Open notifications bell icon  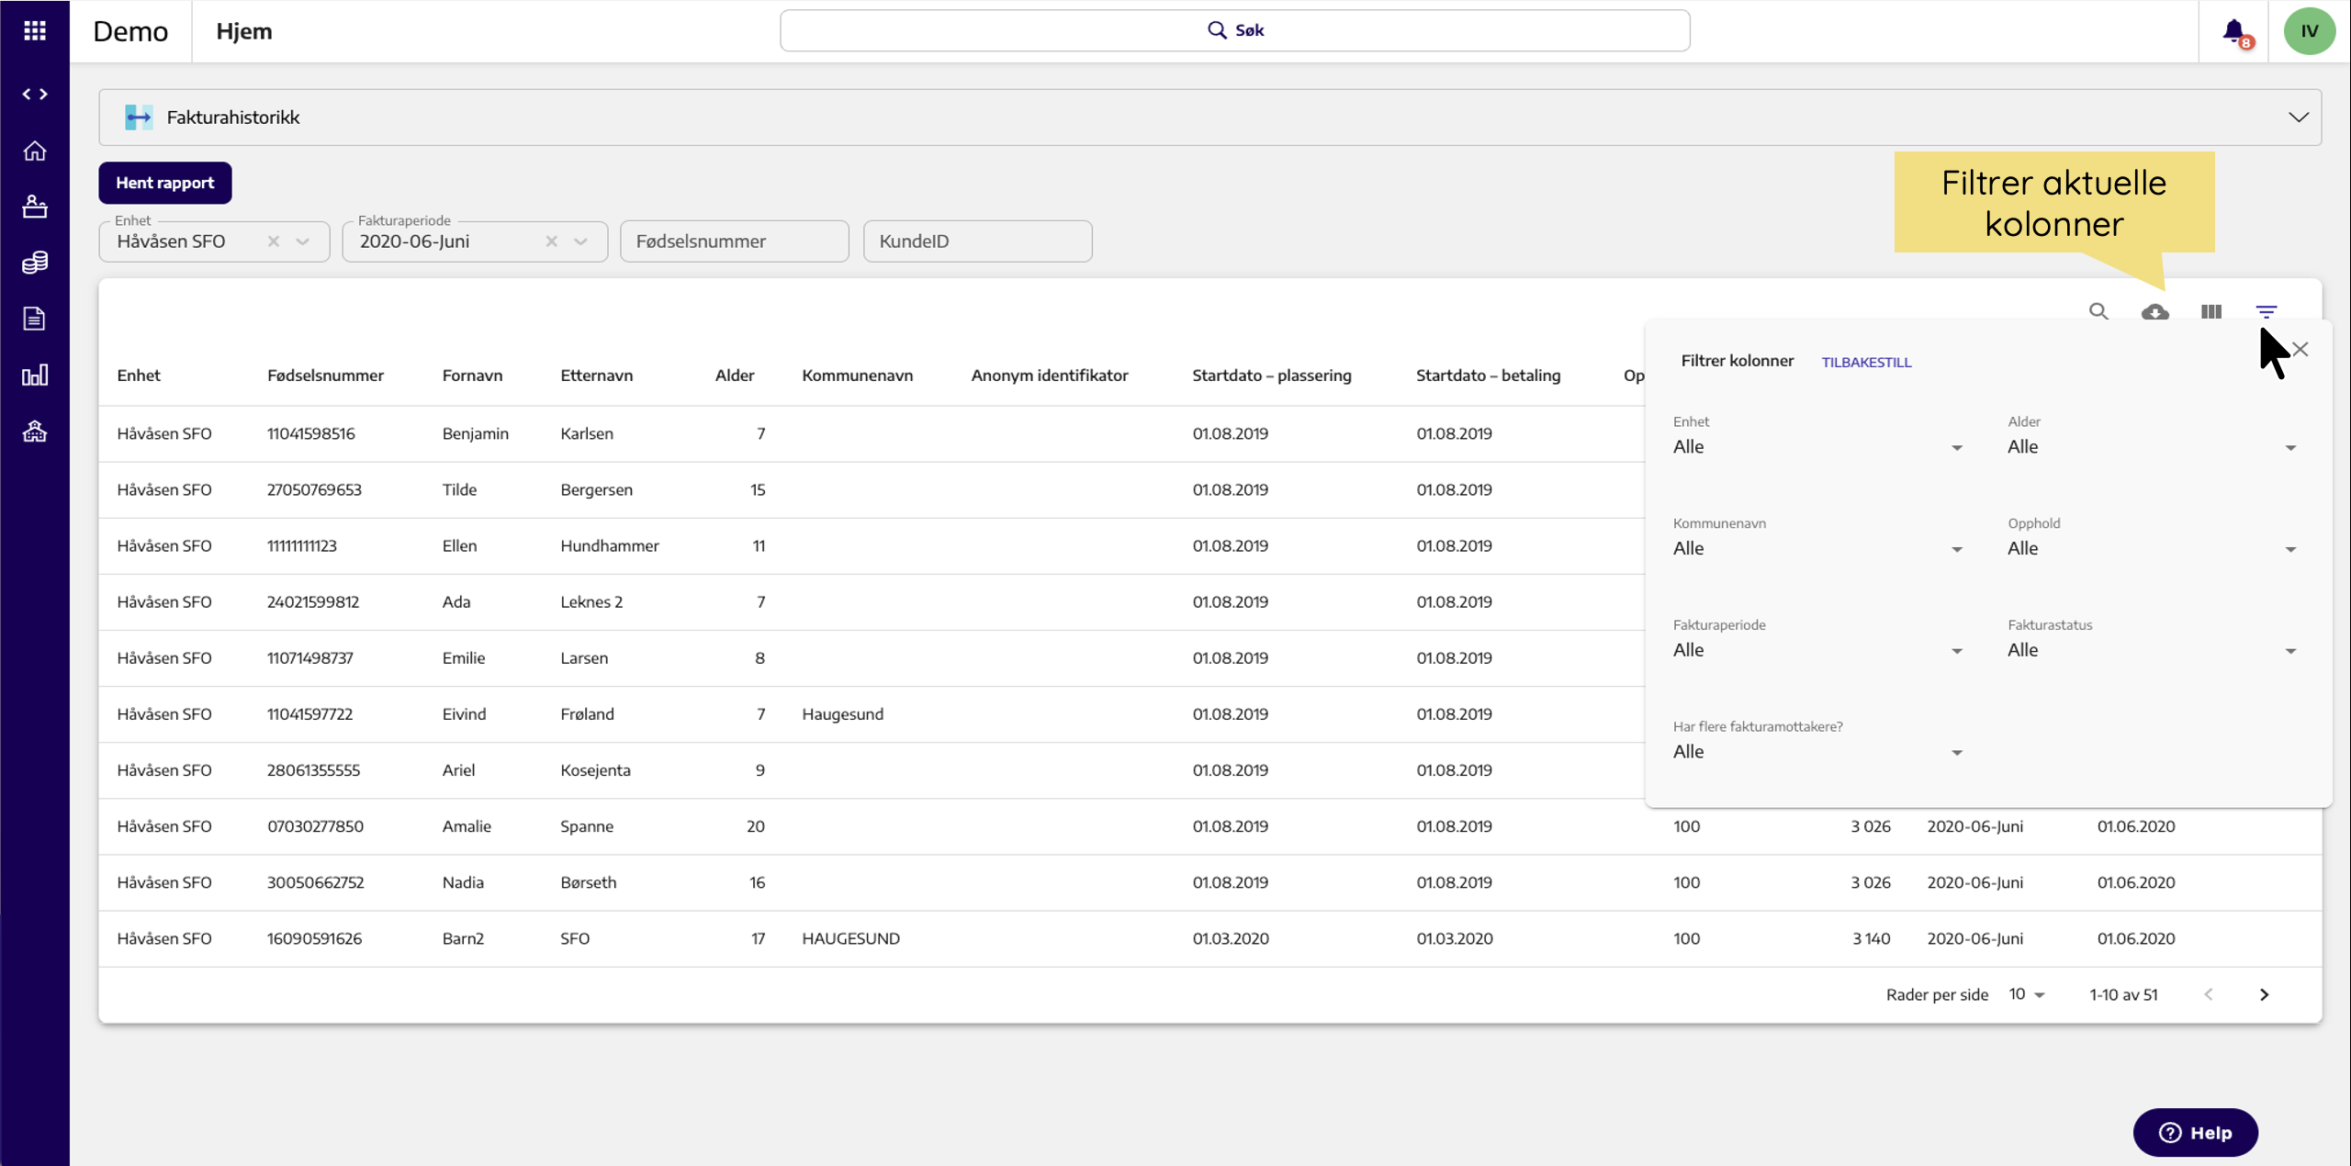(x=2234, y=31)
